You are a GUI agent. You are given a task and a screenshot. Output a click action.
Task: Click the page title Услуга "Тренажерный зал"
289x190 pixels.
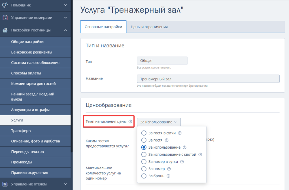click(132, 10)
